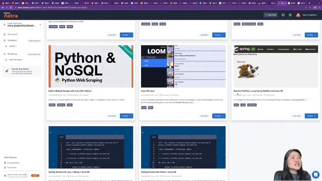Click the rocket icon for Sample App Gallery
Viewport: 322px width, 181px height.
(7, 71)
